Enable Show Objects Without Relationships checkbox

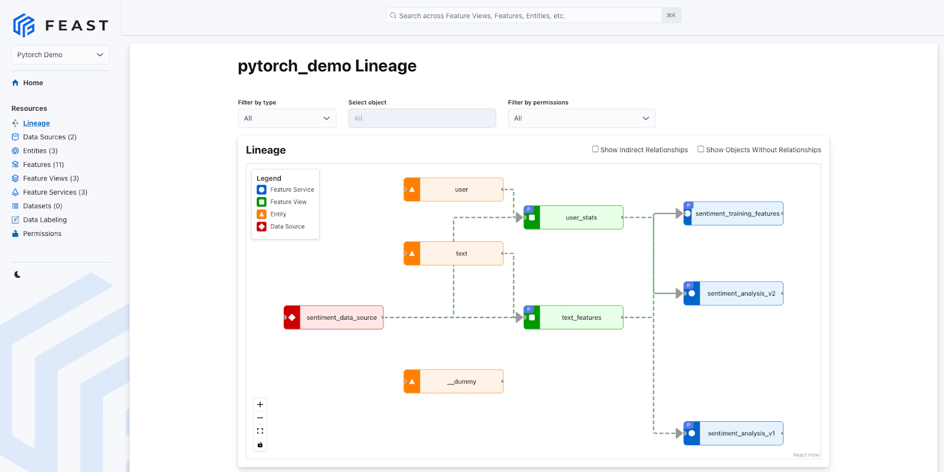click(701, 149)
